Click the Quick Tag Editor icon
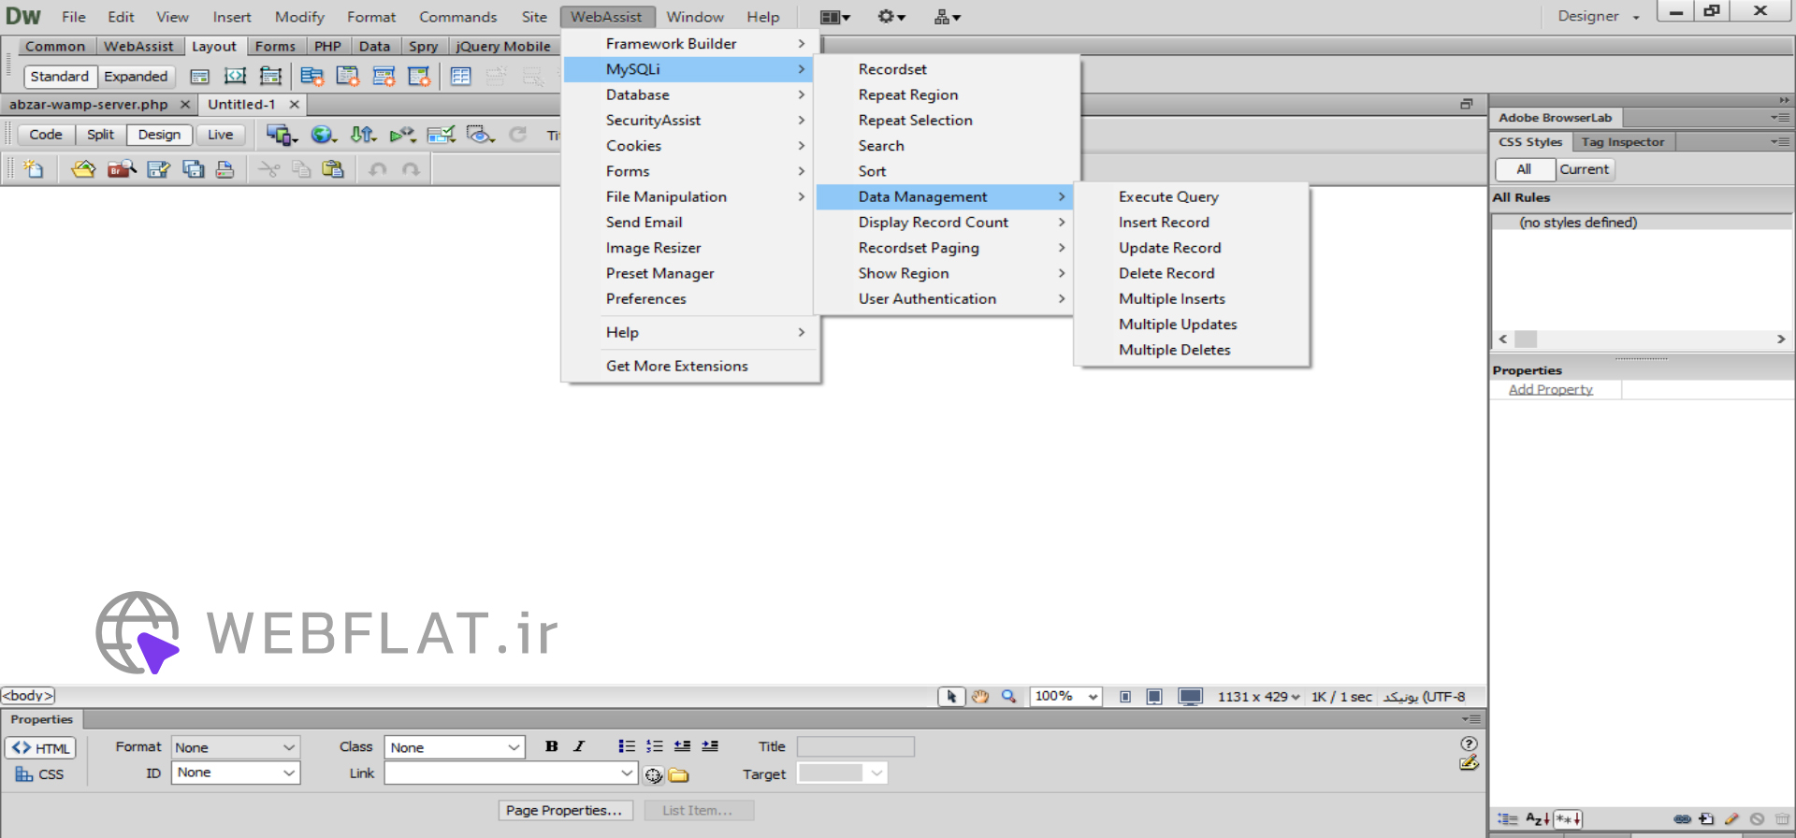This screenshot has width=1796, height=838. click(1469, 763)
